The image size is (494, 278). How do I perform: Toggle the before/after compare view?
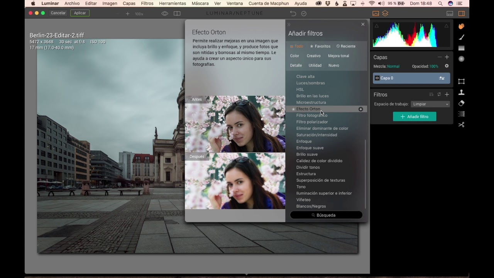(x=177, y=14)
